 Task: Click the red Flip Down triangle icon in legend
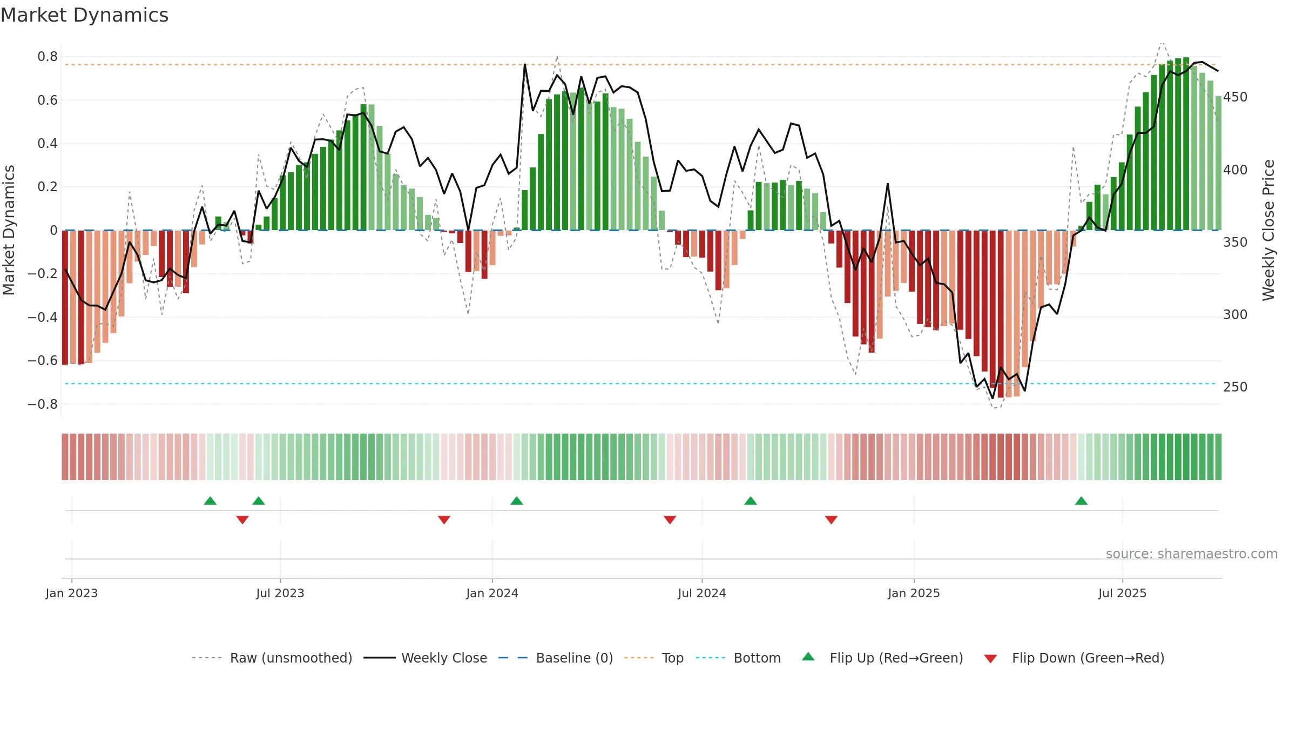coord(990,659)
